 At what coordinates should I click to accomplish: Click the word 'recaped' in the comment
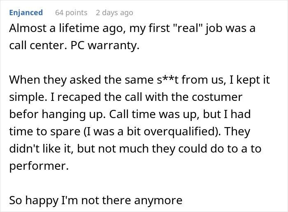79,98
